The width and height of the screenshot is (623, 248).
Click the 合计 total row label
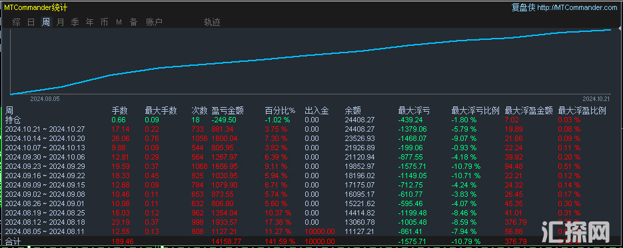pyautogui.click(x=13, y=241)
